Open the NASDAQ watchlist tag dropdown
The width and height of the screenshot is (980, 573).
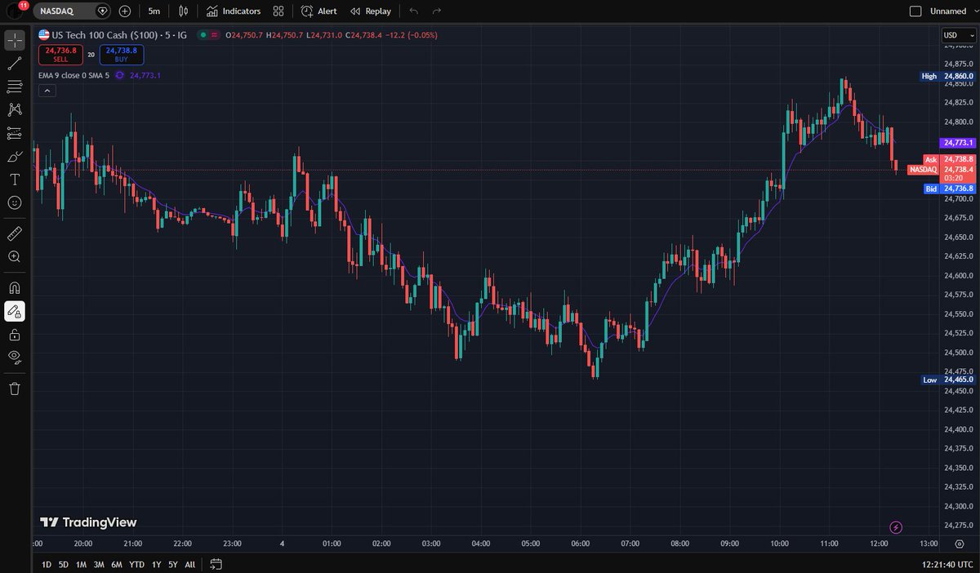[x=102, y=11]
